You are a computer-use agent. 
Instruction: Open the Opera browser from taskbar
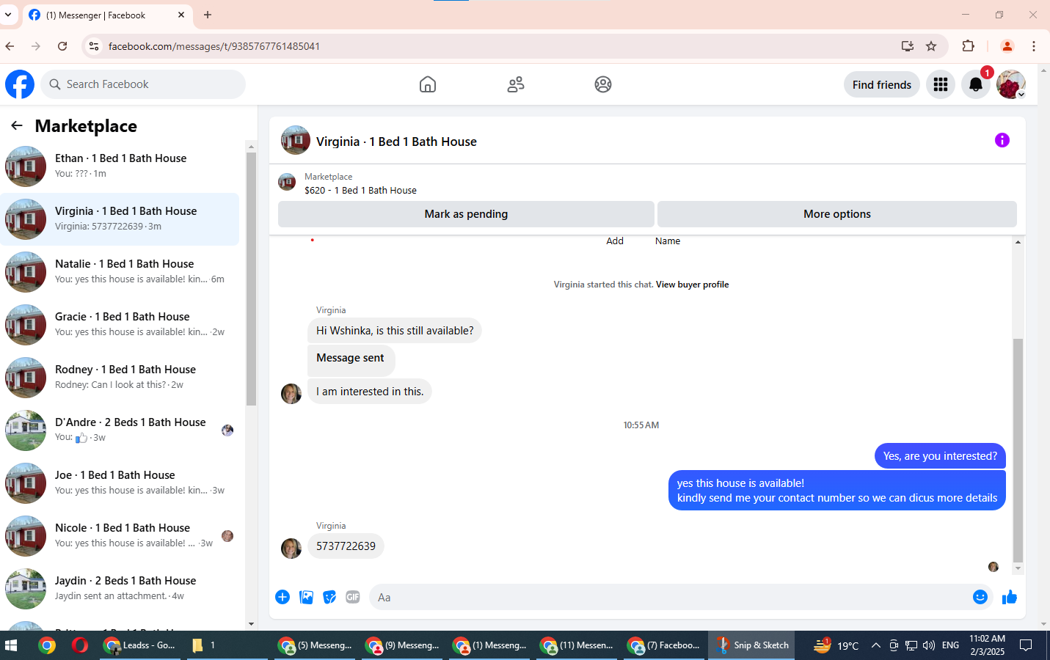[80, 645]
